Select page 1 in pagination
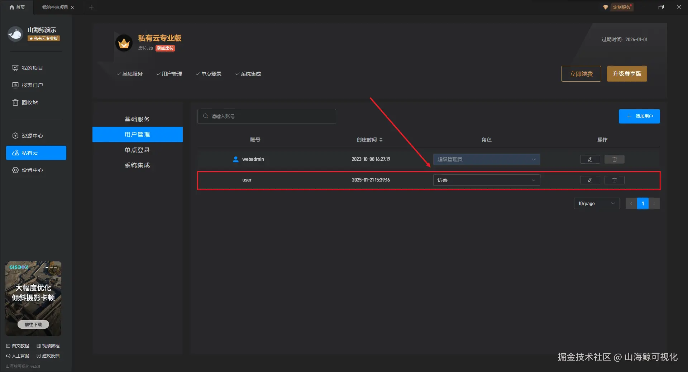 [643, 203]
